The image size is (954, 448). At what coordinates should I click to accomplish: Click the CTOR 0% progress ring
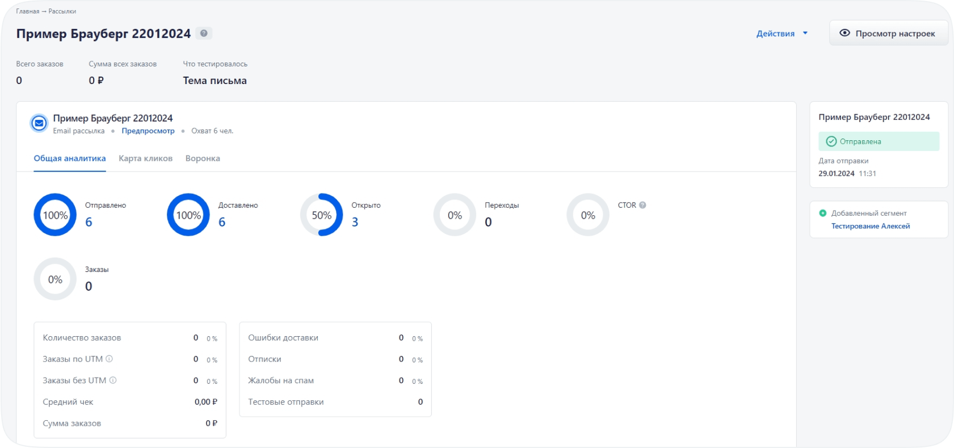[x=588, y=215]
